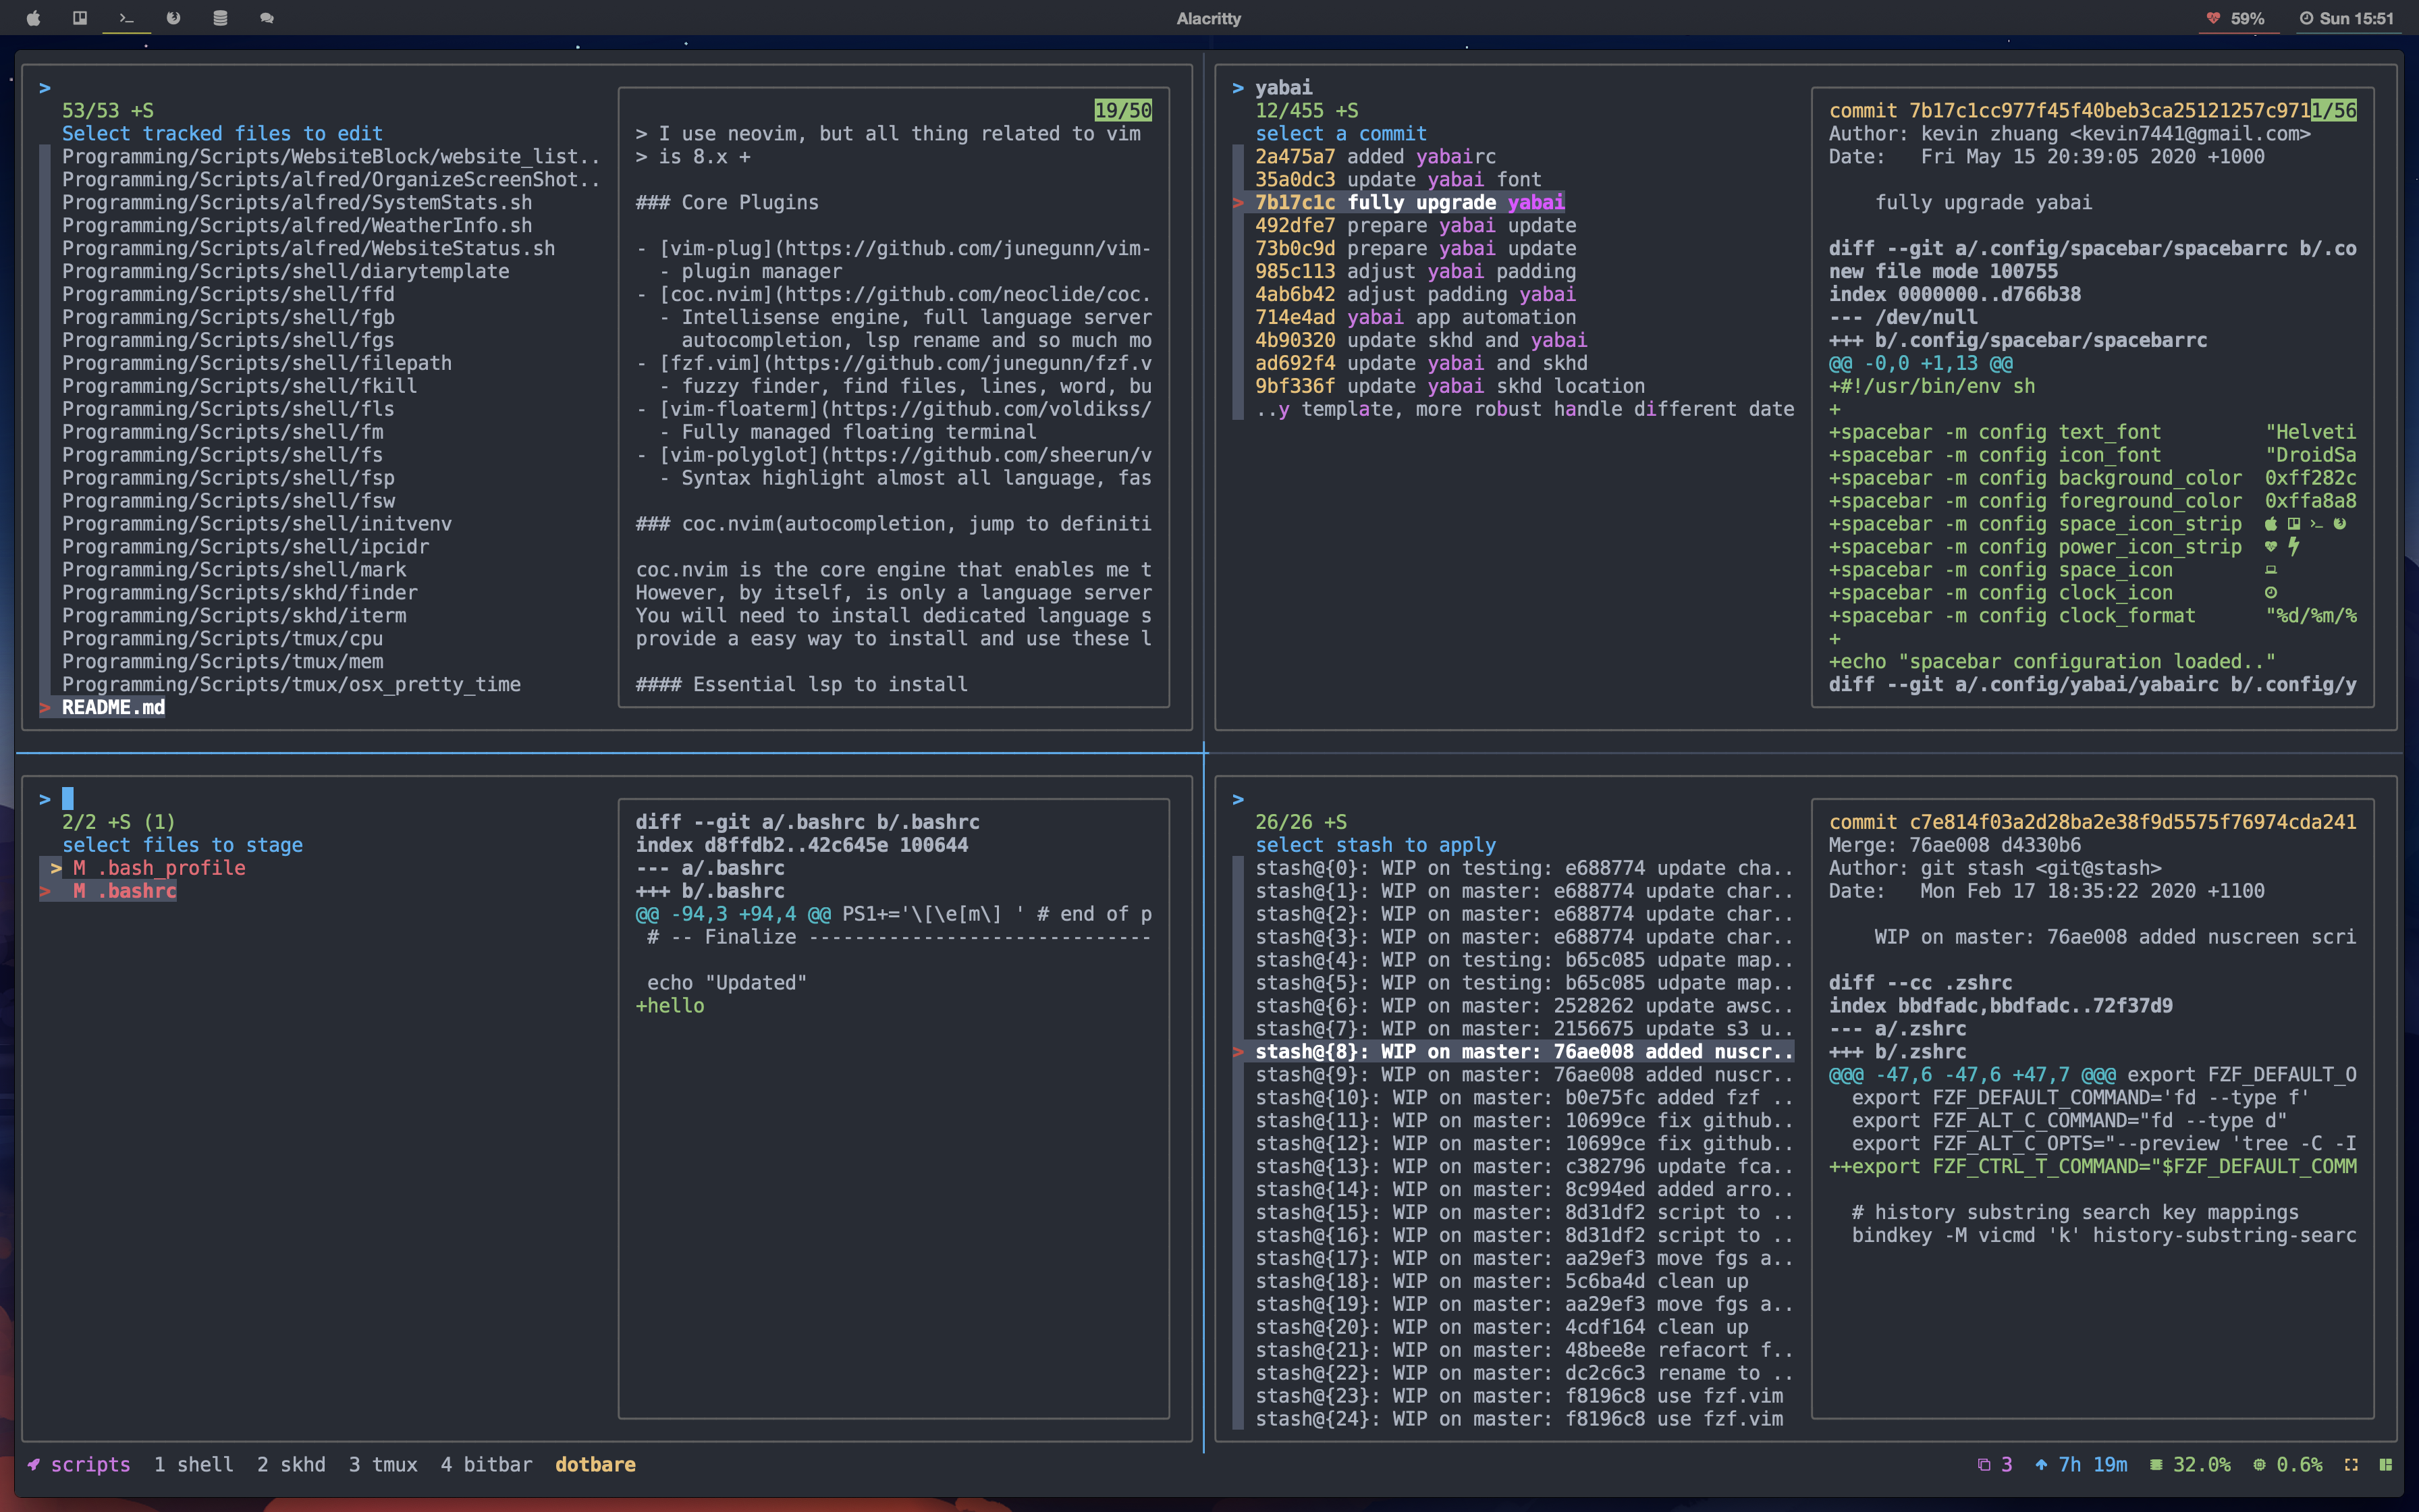Image resolution: width=2419 pixels, height=1512 pixels.
Task: Select stash@{24} f8196c8 use fzf.vim entry
Action: click(x=1519, y=1418)
